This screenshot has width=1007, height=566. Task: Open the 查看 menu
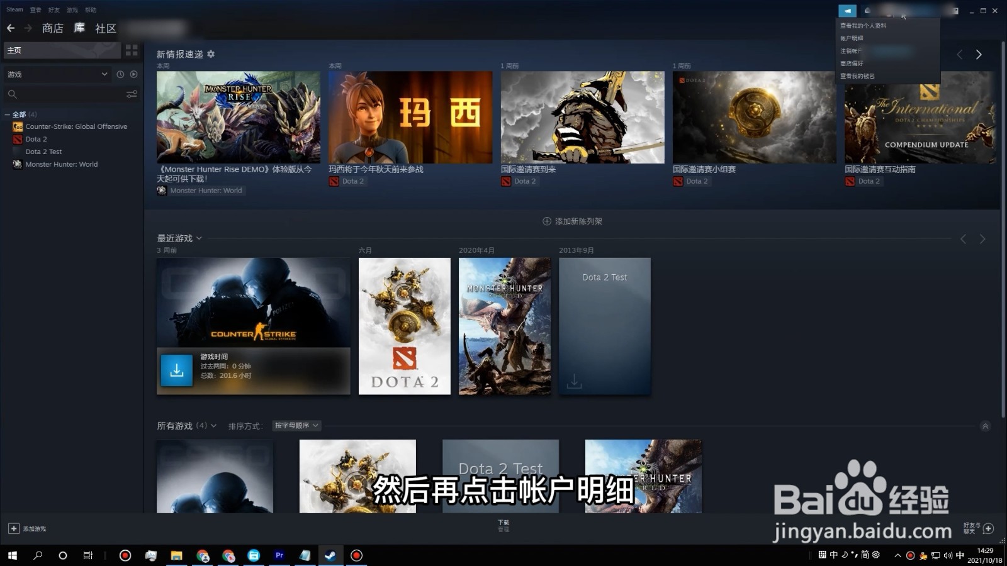[x=36, y=9]
